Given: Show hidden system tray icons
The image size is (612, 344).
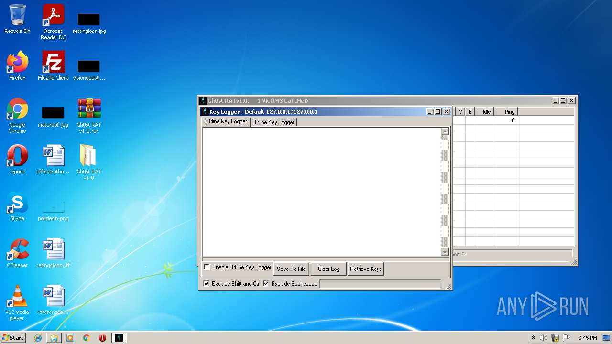Looking at the screenshot, I should [x=533, y=338].
